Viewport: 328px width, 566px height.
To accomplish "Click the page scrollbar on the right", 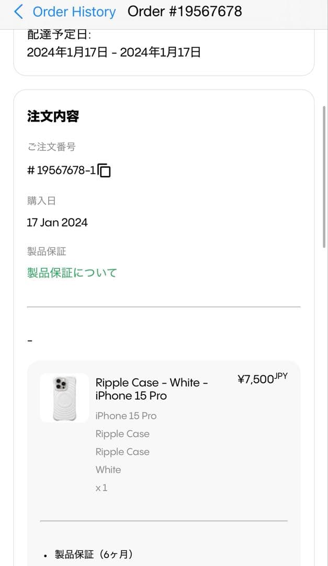I will [324, 176].
